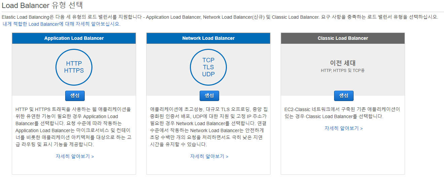
Task: Click 생성 button under Network Load Balancer
Action: (209, 96)
